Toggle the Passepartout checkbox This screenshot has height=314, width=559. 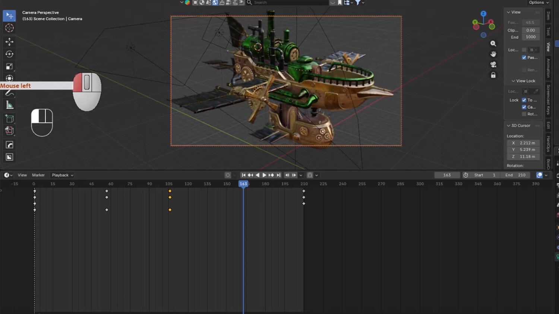point(524,58)
